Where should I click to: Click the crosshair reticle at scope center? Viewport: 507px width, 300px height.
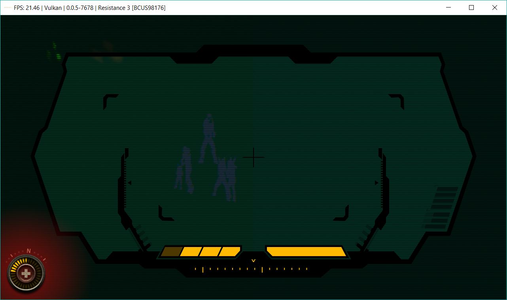click(253, 157)
